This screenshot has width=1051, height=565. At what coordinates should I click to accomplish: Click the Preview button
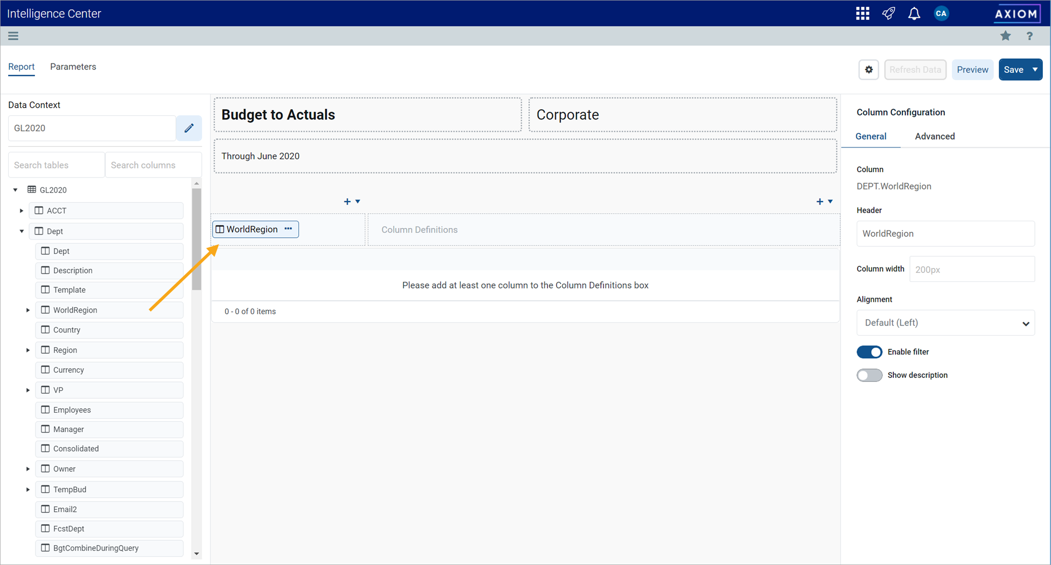pyautogui.click(x=972, y=69)
